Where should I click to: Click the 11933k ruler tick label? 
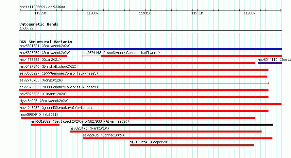click(249, 13)
